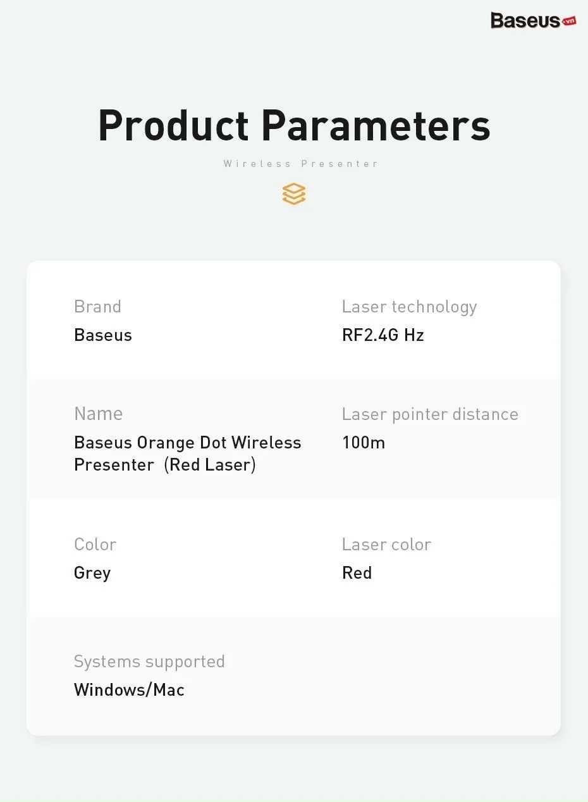The height and width of the screenshot is (802, 588).
Task: Click the orange stacked layers icon
Action: pyautogui.click(x=294, y=194)
